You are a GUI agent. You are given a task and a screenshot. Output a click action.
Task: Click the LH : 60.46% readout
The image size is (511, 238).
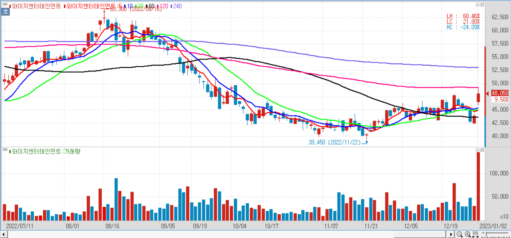(463, 16)
